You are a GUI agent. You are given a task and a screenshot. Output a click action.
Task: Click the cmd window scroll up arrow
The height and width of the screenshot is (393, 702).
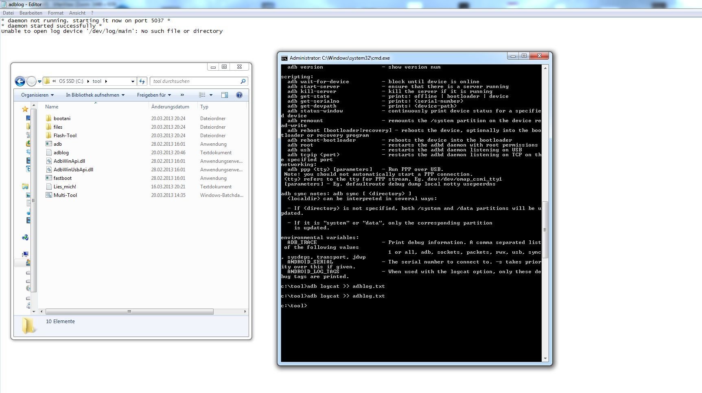pos(545,68)
